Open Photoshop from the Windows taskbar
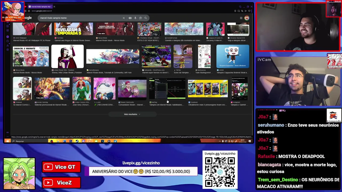342x192 pixels. pos(71,141)
